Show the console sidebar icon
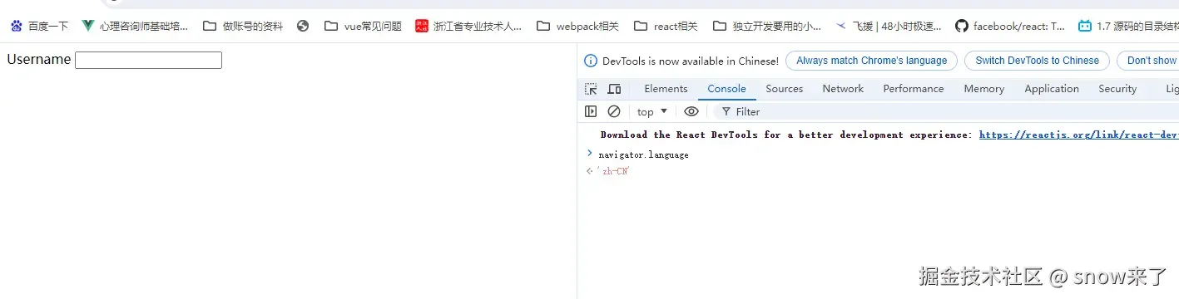Screen dimensions: 1179x299 point(591,111)
